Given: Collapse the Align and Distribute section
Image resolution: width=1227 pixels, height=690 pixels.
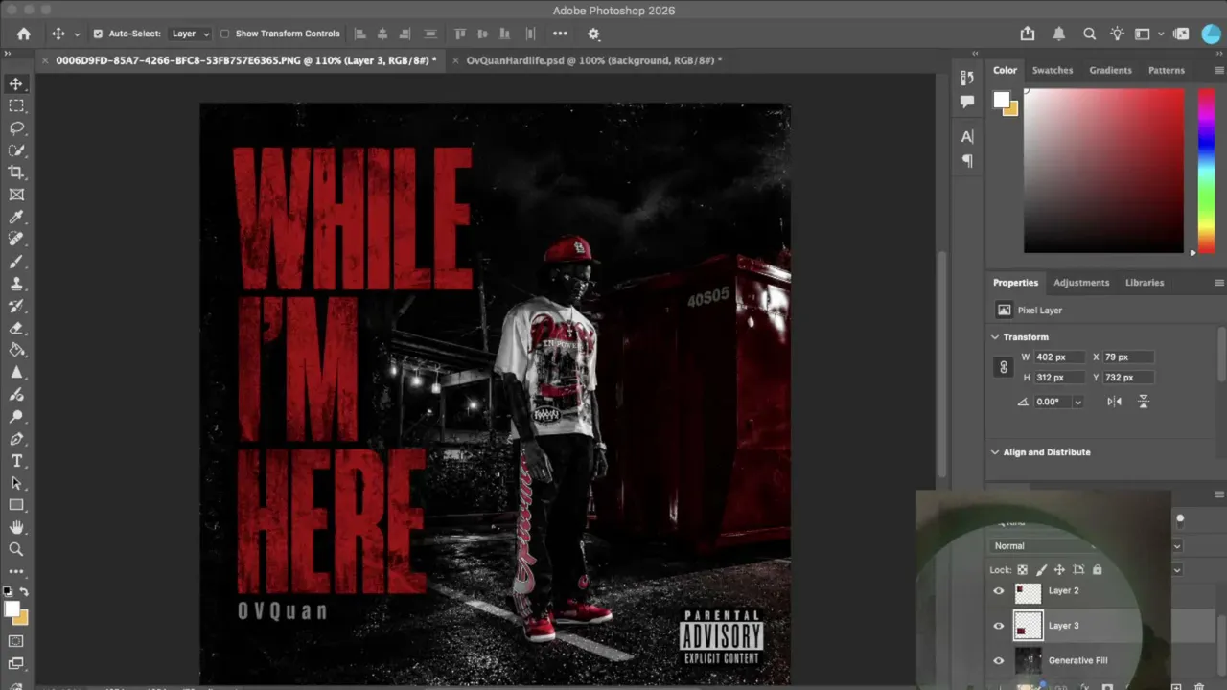Looking at the screenshot, I should click(x=995, y=452).
